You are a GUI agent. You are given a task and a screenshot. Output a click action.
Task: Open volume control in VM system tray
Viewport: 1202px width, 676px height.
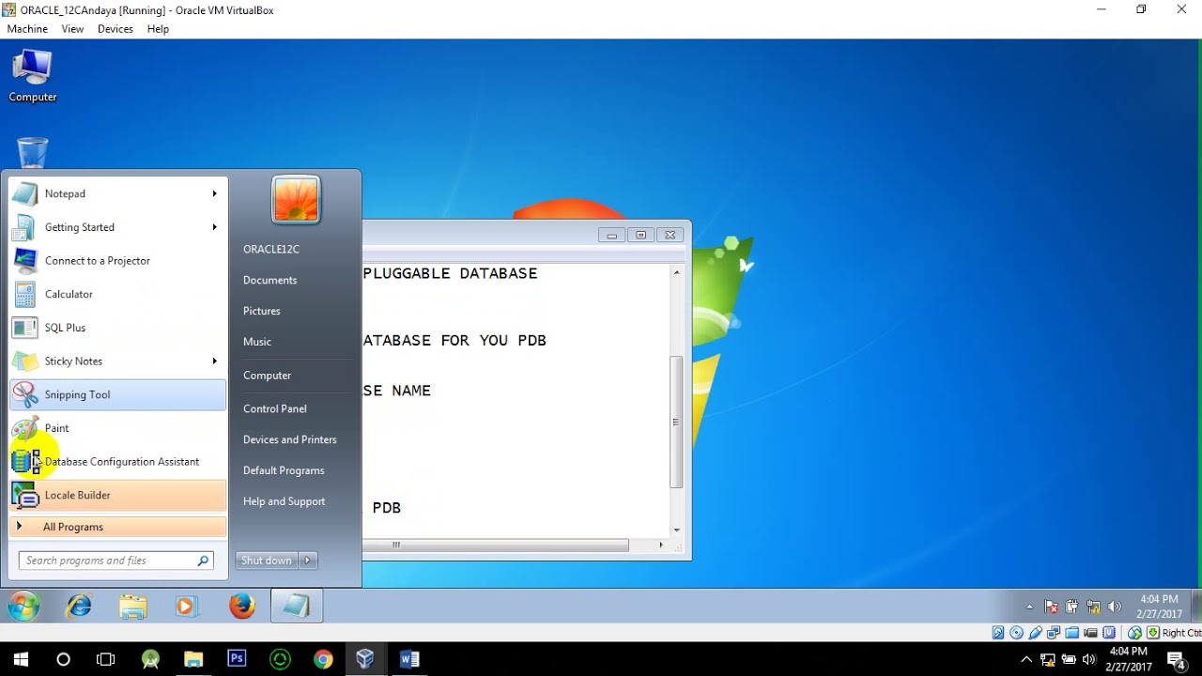click(x=1115, y=607)
